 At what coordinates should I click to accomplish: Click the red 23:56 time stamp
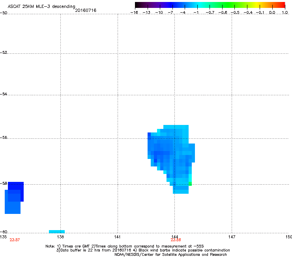coord(176,240)
